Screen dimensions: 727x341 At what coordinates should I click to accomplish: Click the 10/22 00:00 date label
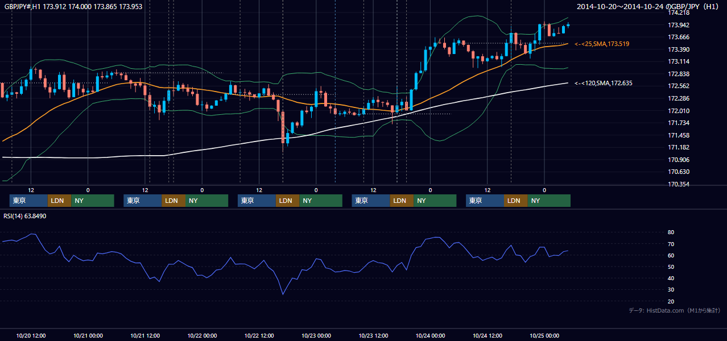[x=203, y=335]
